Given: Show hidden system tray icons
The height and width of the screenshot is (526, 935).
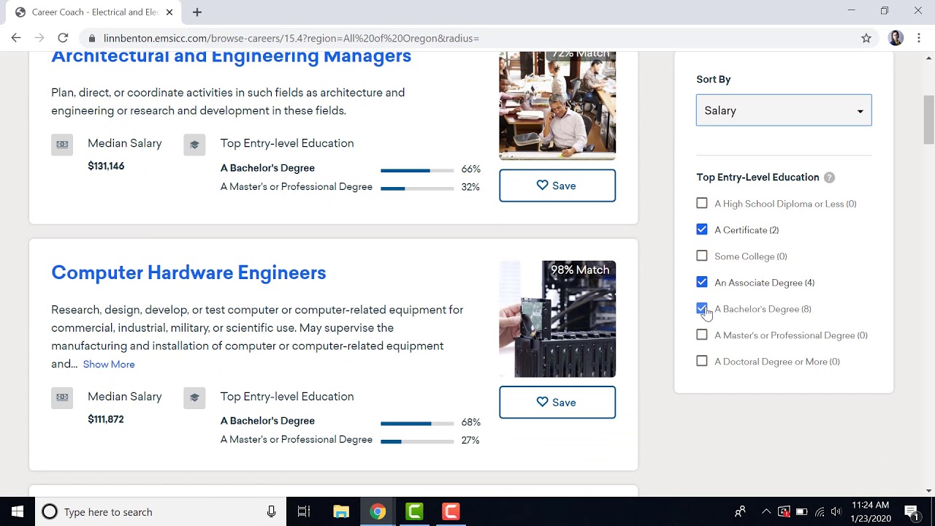Looking at the screenshot, I should click(x=766, y=511).
